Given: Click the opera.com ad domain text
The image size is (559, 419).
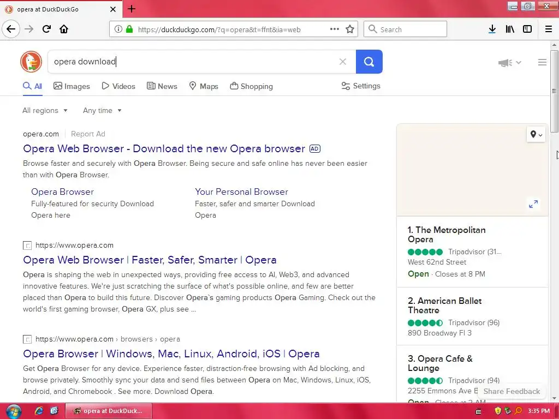Looking at the screenshot, I should point(40,134).
